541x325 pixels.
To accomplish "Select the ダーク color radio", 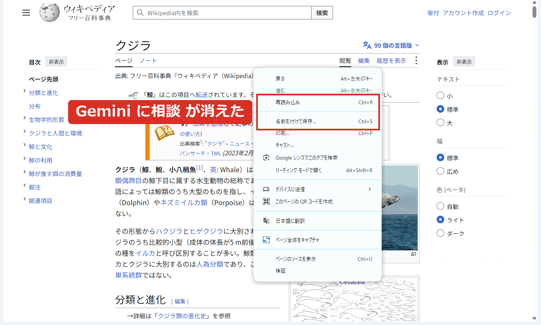I will tap(440, 233).
